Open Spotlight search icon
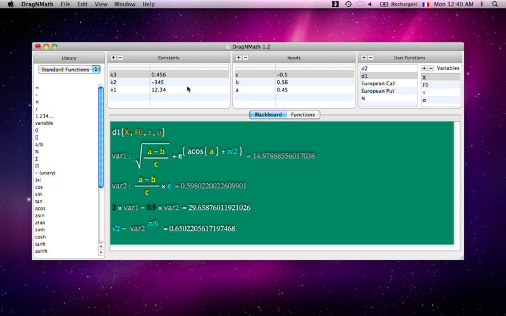This screenshot has width=506, height=316. point(495,4)
